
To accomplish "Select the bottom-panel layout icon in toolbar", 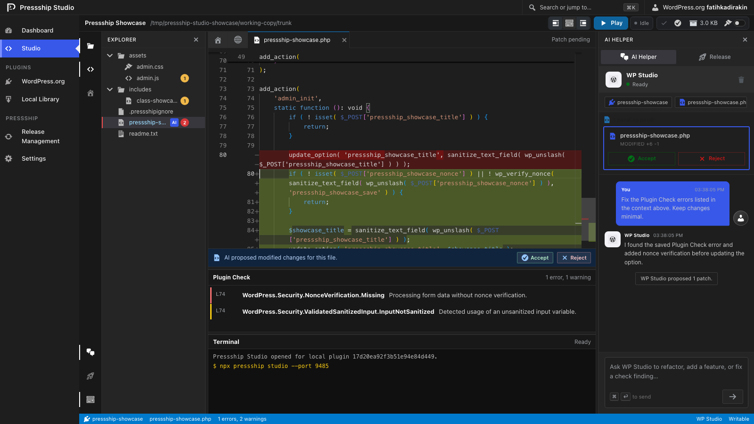I will pos(569,23).
